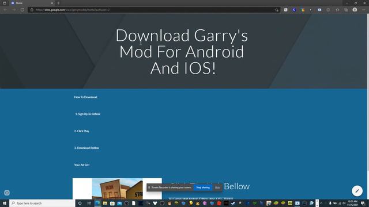
Task: Open the blue 'C' browser extension
Action: 294,10
